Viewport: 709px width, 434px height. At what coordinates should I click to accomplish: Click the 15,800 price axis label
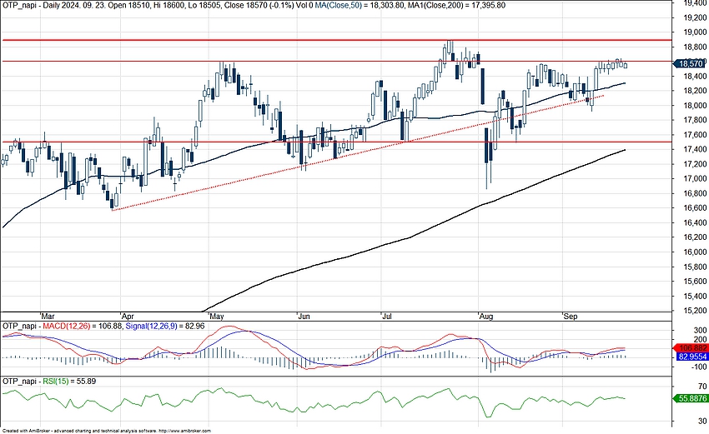(696, 267)
